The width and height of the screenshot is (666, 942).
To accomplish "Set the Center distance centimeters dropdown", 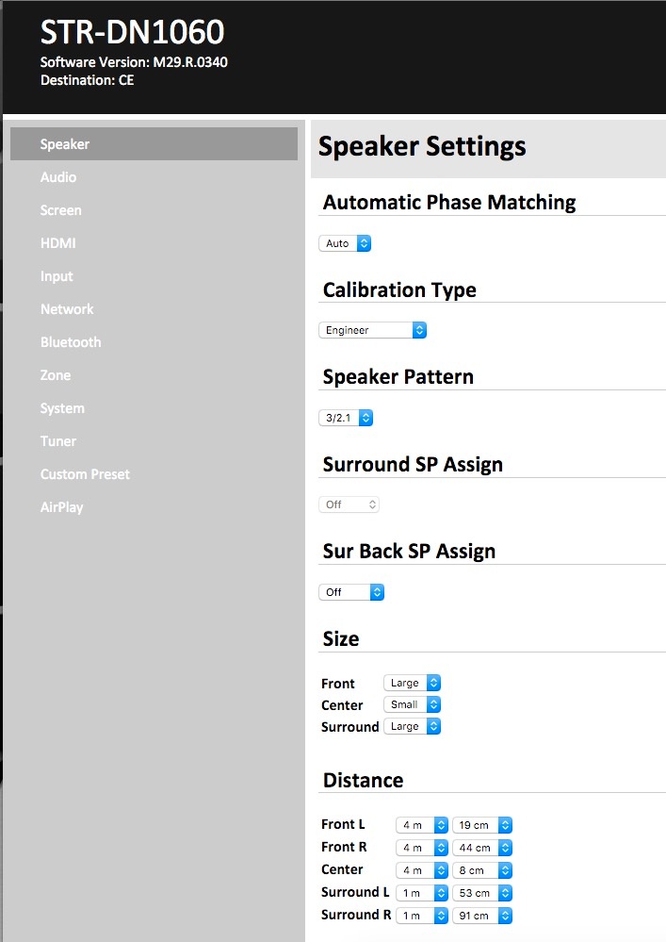I will [x=481, y=870].
